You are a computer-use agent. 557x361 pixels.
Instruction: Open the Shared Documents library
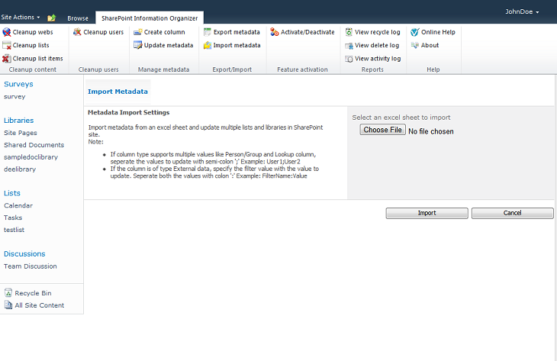pos(34,145)
